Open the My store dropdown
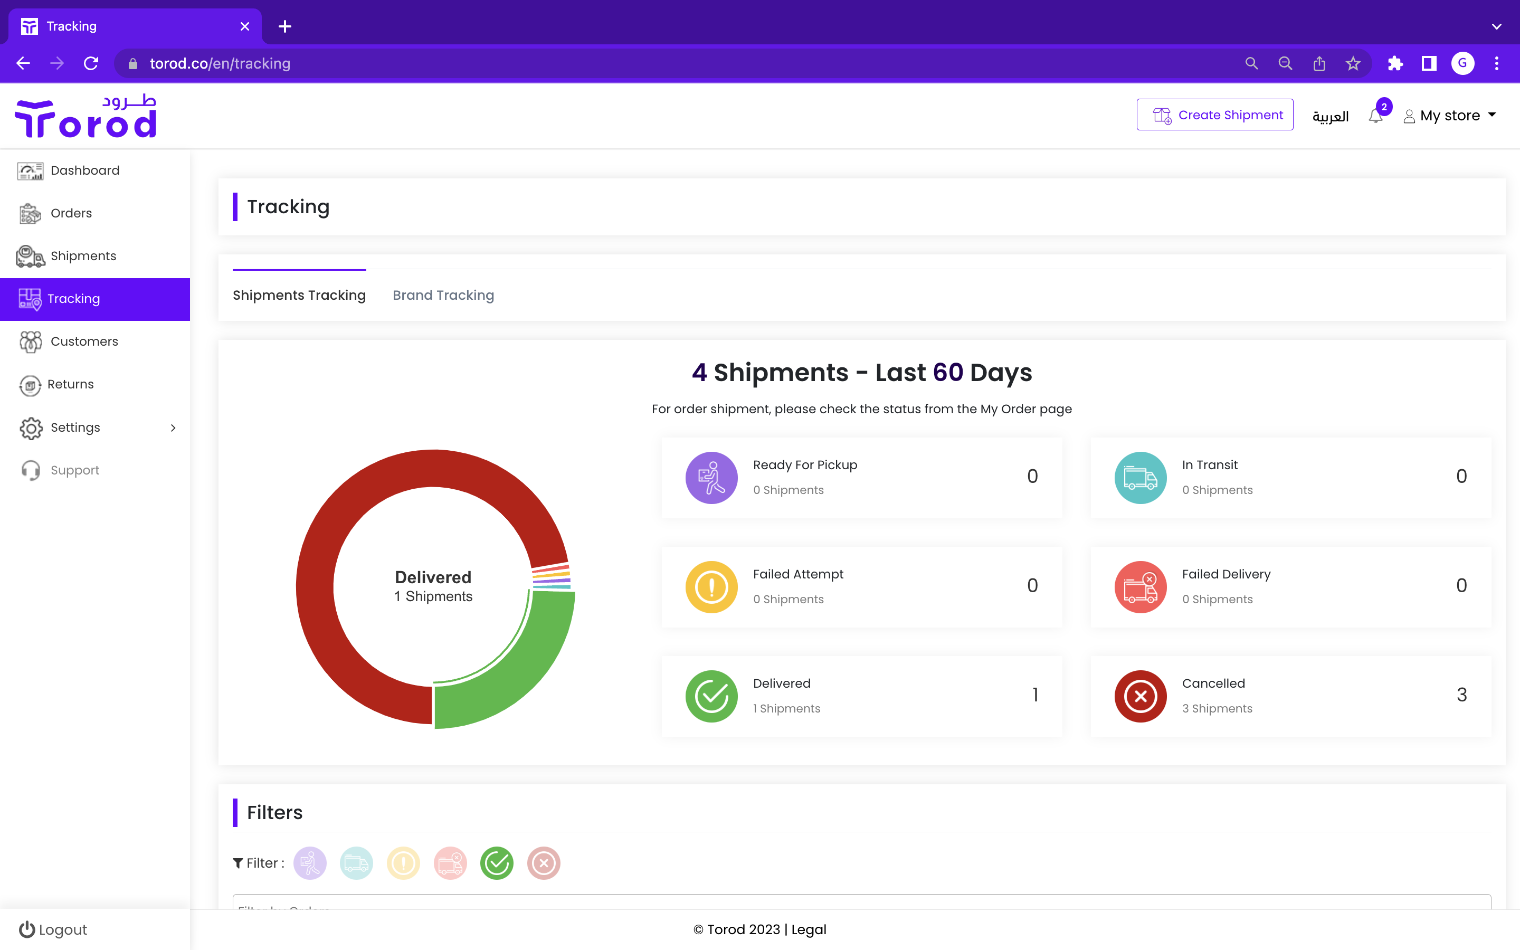 (x=1450, y=116)
